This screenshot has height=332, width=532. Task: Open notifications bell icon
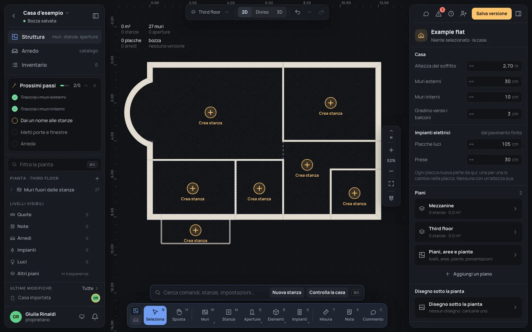pyautogui.click(x=95, y=317)
